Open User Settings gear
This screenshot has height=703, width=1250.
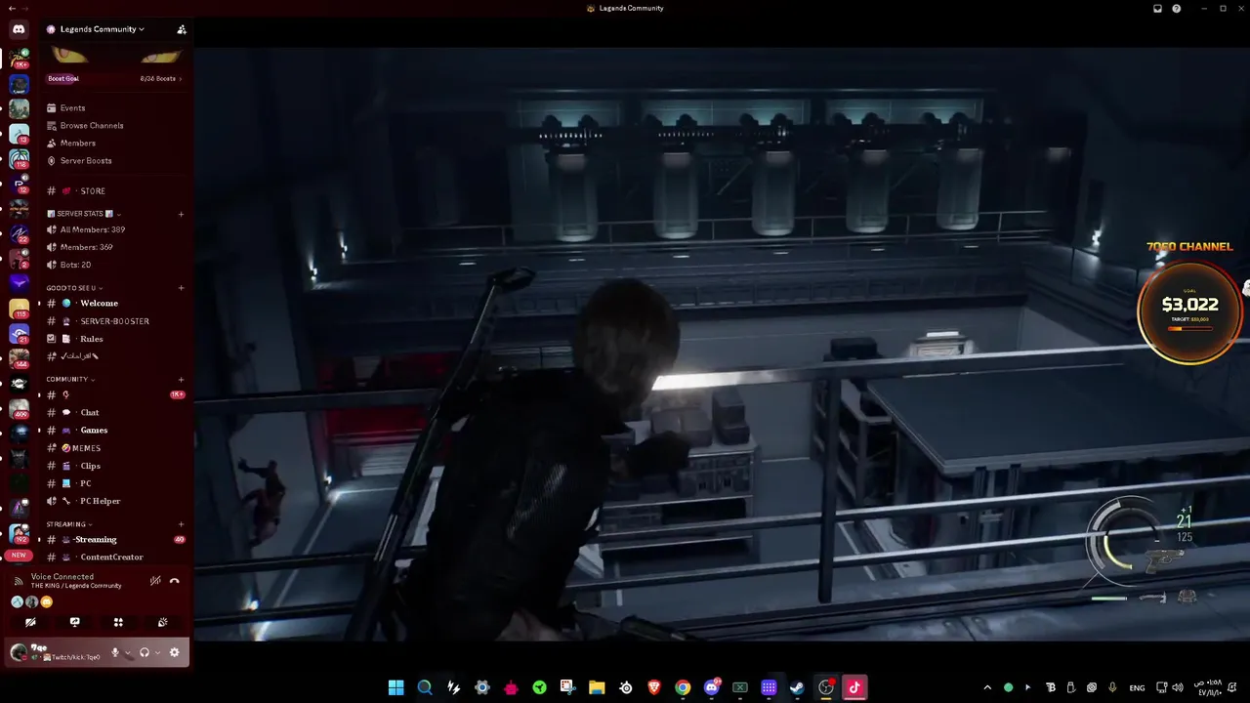click(175, 652)
